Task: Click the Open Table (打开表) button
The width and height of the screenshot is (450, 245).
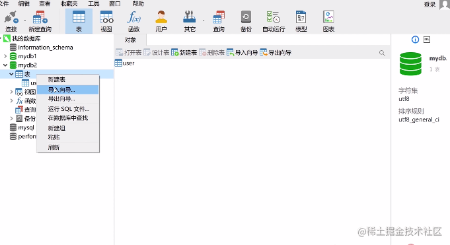Action: click(x=128, y=53)
